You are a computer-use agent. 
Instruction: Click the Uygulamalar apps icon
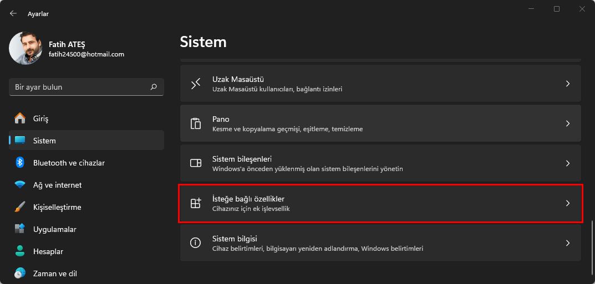(x=20, y=229)
